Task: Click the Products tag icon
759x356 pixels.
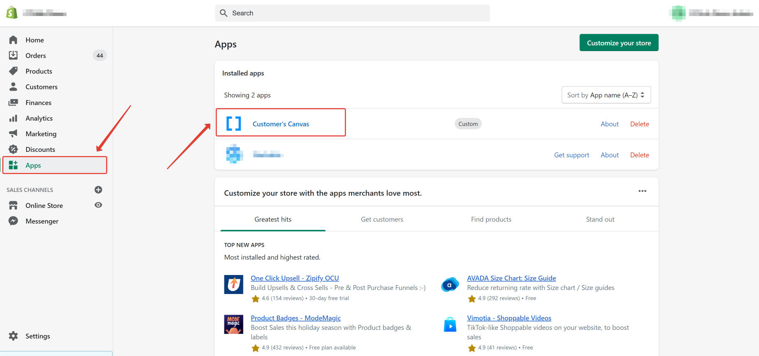Action: [x=13, y=71]
